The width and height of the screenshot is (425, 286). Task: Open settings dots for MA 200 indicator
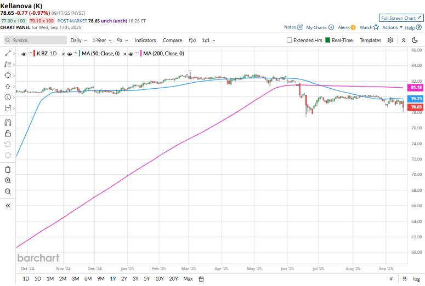(137, 53)
